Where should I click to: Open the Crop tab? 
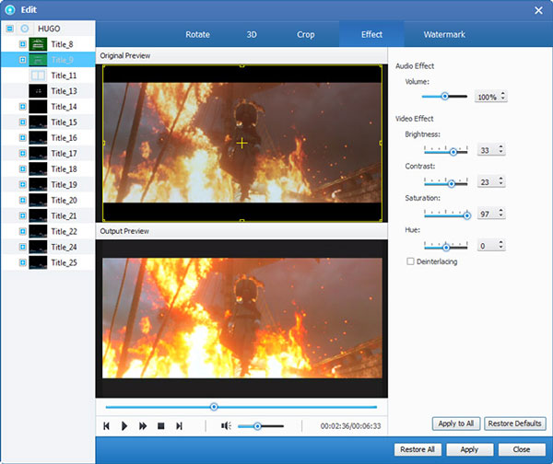[x=305, y=35]
